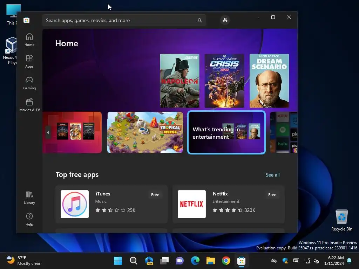Open the Apps section in sidebar
The height and width of the screenshot is (269, 359).
point(29,62)
